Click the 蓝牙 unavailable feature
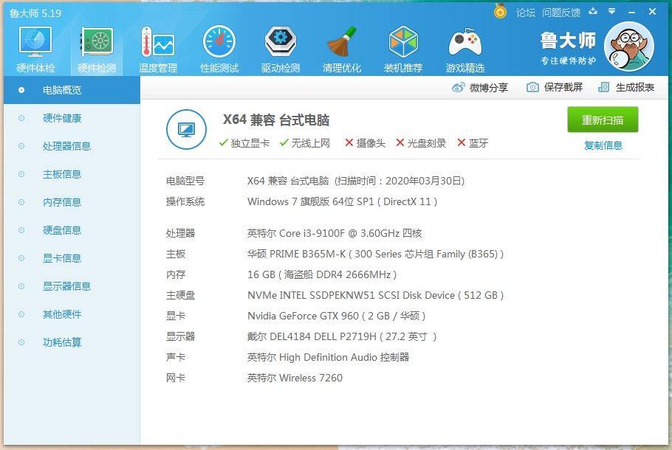Viewport: 672px width, 450px height. tap(473, 143)
